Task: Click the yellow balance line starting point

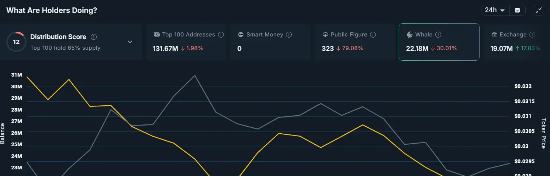Action: click(27, 77)
